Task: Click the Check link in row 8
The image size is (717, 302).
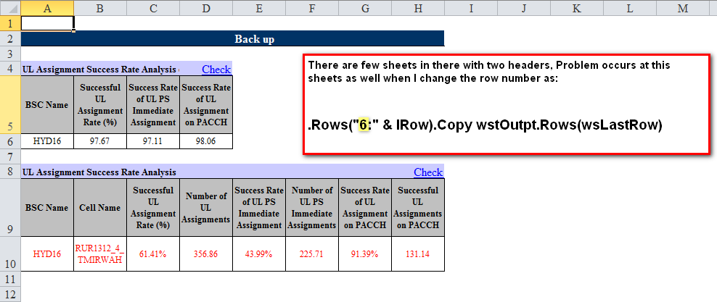Action: pos(428,172)
